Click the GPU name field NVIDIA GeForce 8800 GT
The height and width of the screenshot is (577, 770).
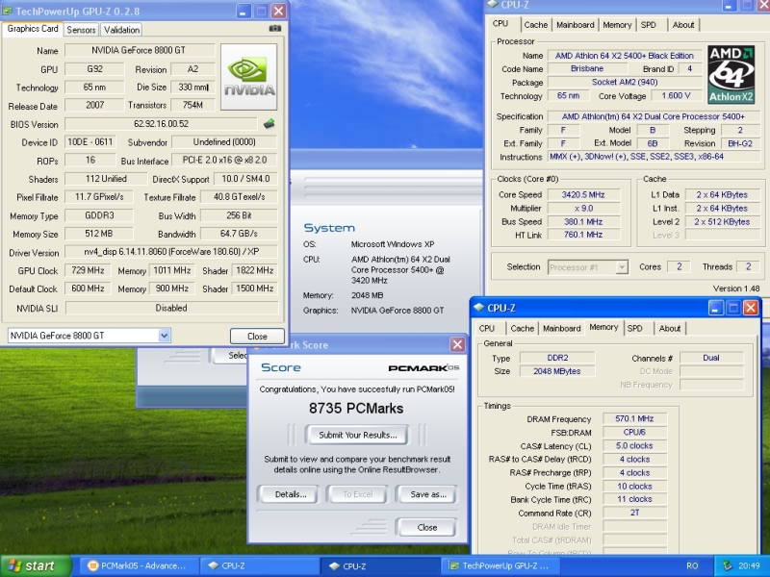(x=140, y=50)
